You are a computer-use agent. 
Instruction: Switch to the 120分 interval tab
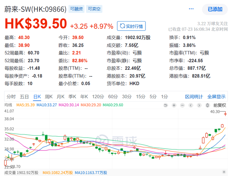point(98,97)
